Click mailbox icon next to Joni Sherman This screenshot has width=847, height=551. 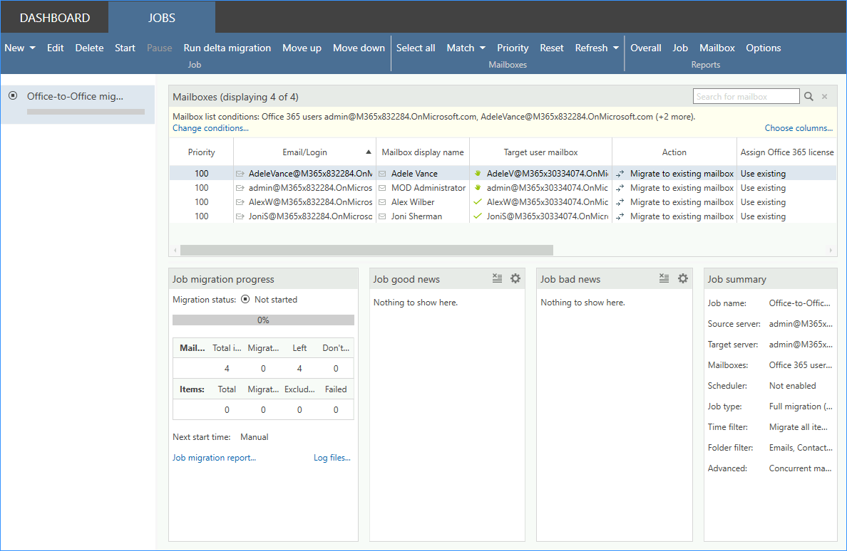(x=382, y=216)
